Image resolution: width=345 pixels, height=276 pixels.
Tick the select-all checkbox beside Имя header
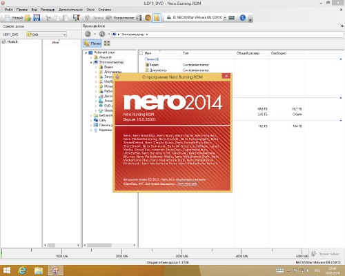click(x=141, y=53)
